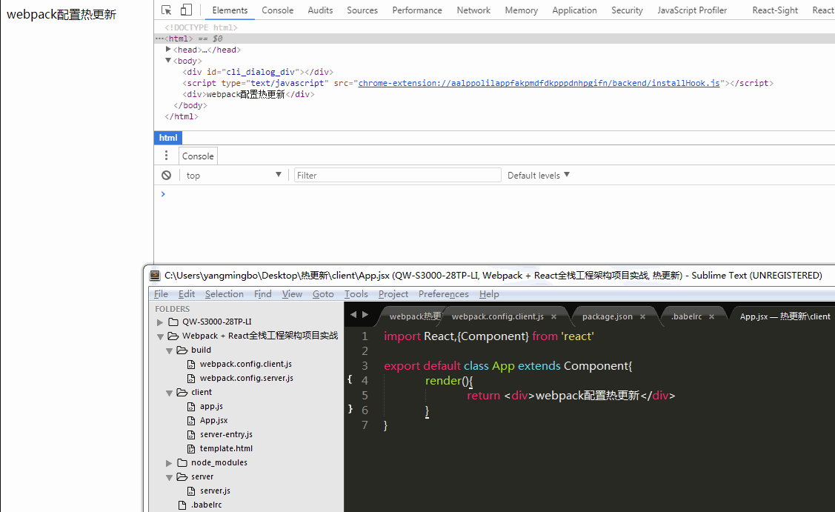Viewport: 835px width, 512px height.
Task: Open the Preferences menu in Sublime Text
Action: click(x=443, y=293)
